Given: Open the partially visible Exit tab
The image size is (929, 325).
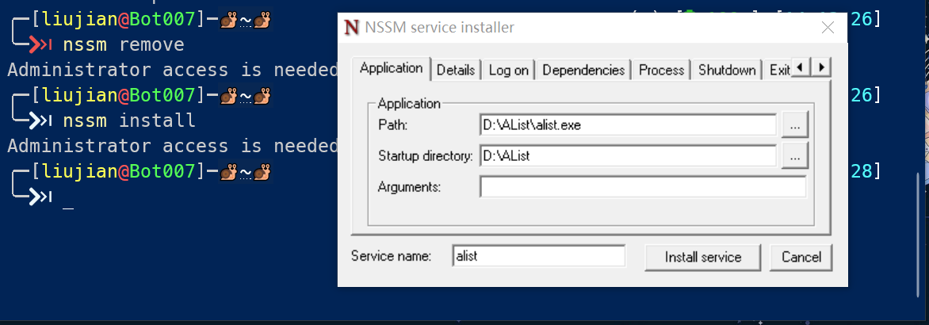Looking at the screenshot, I should (779, 71).
